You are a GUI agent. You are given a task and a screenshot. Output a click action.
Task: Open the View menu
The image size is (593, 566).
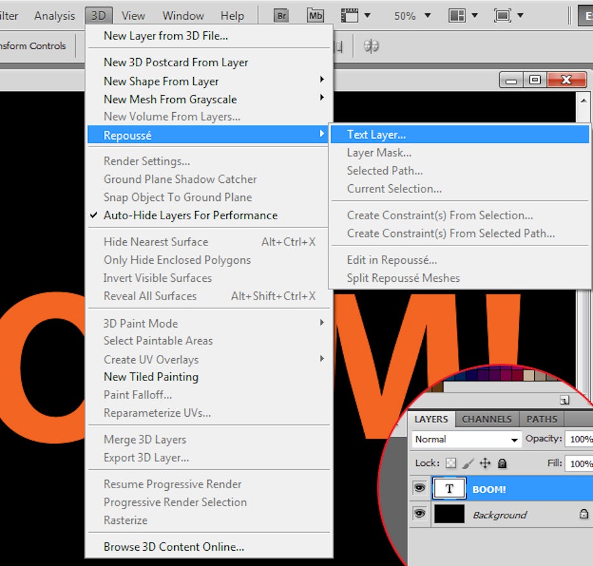133,16
